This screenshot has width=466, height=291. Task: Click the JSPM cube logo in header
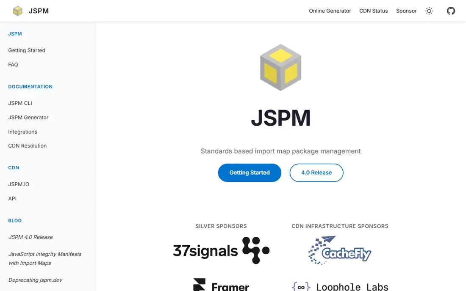coord(18,11)
